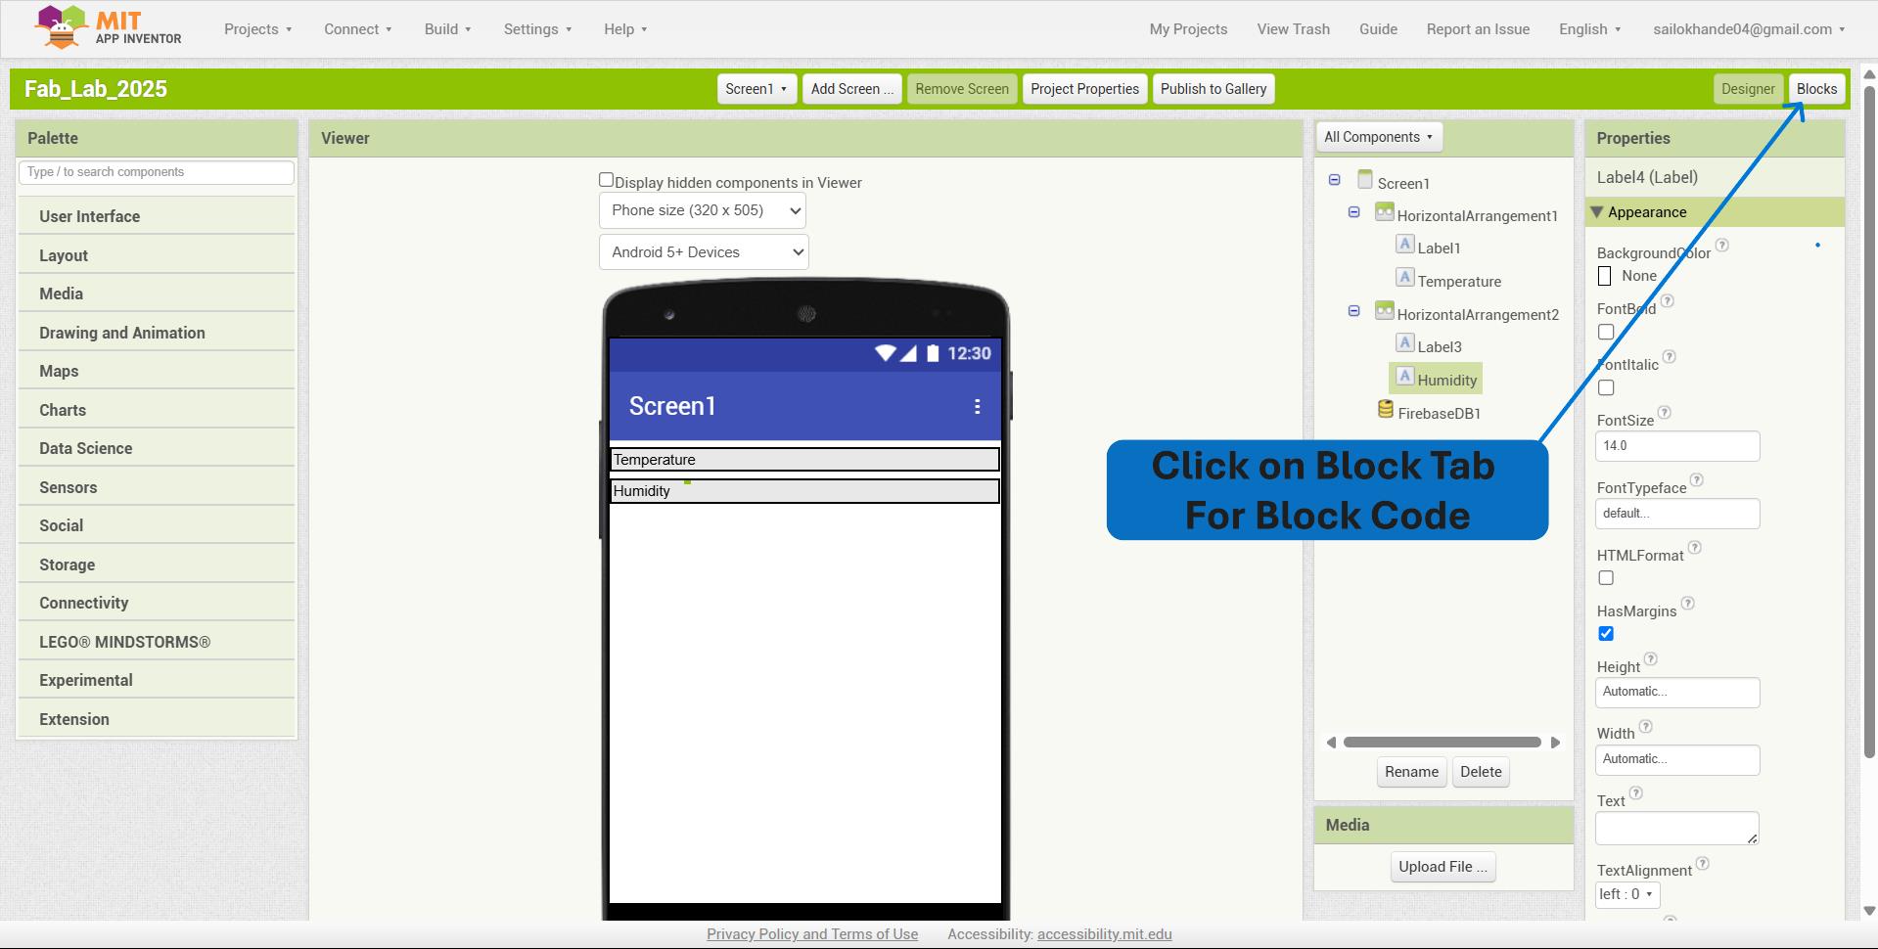The width and height of the screenshot is (1878, 949).
Task: Open the Phone size dropdown
Action: click(703, 210)
